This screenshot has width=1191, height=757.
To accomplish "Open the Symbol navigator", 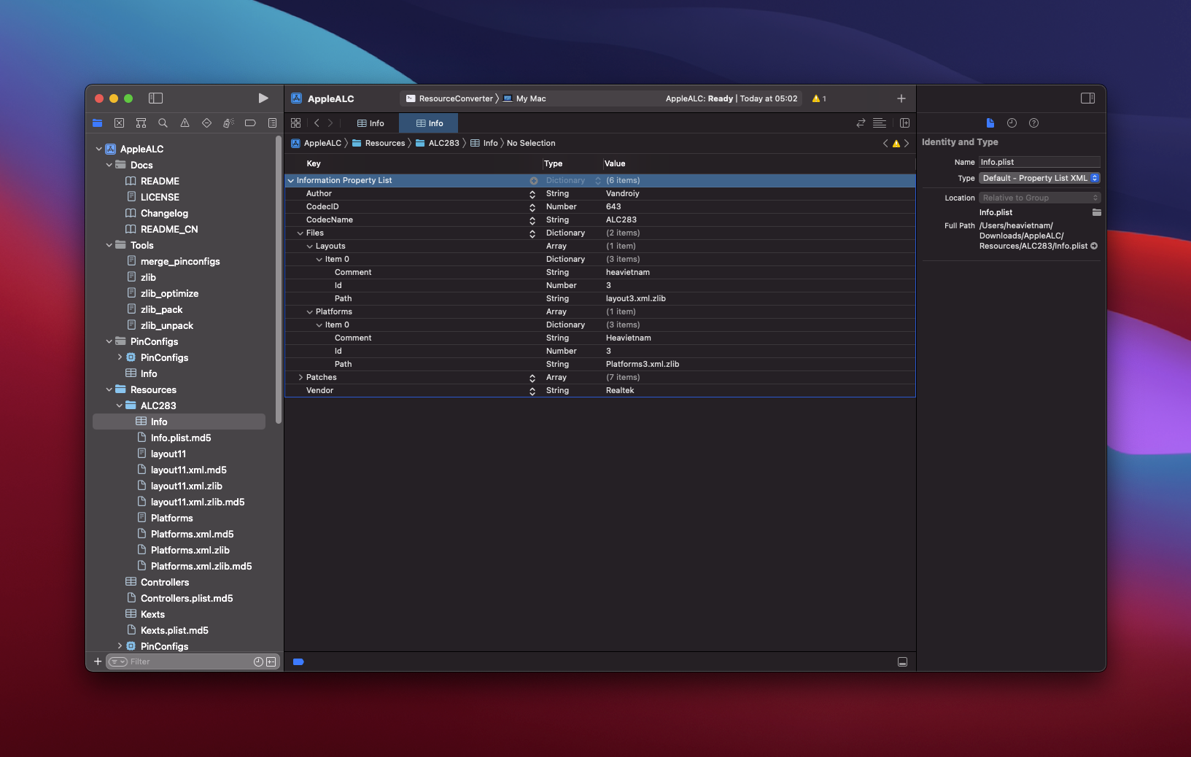I will pos(141,123).
